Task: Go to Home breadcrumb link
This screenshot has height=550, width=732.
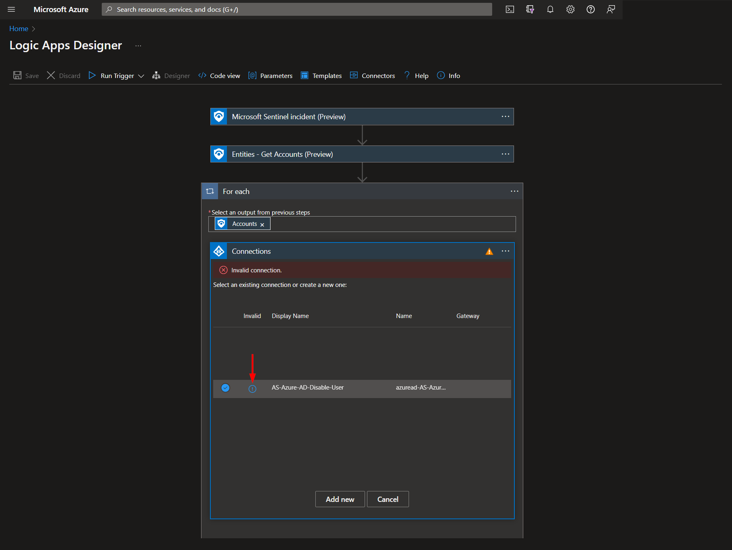Action: [19, 29]
